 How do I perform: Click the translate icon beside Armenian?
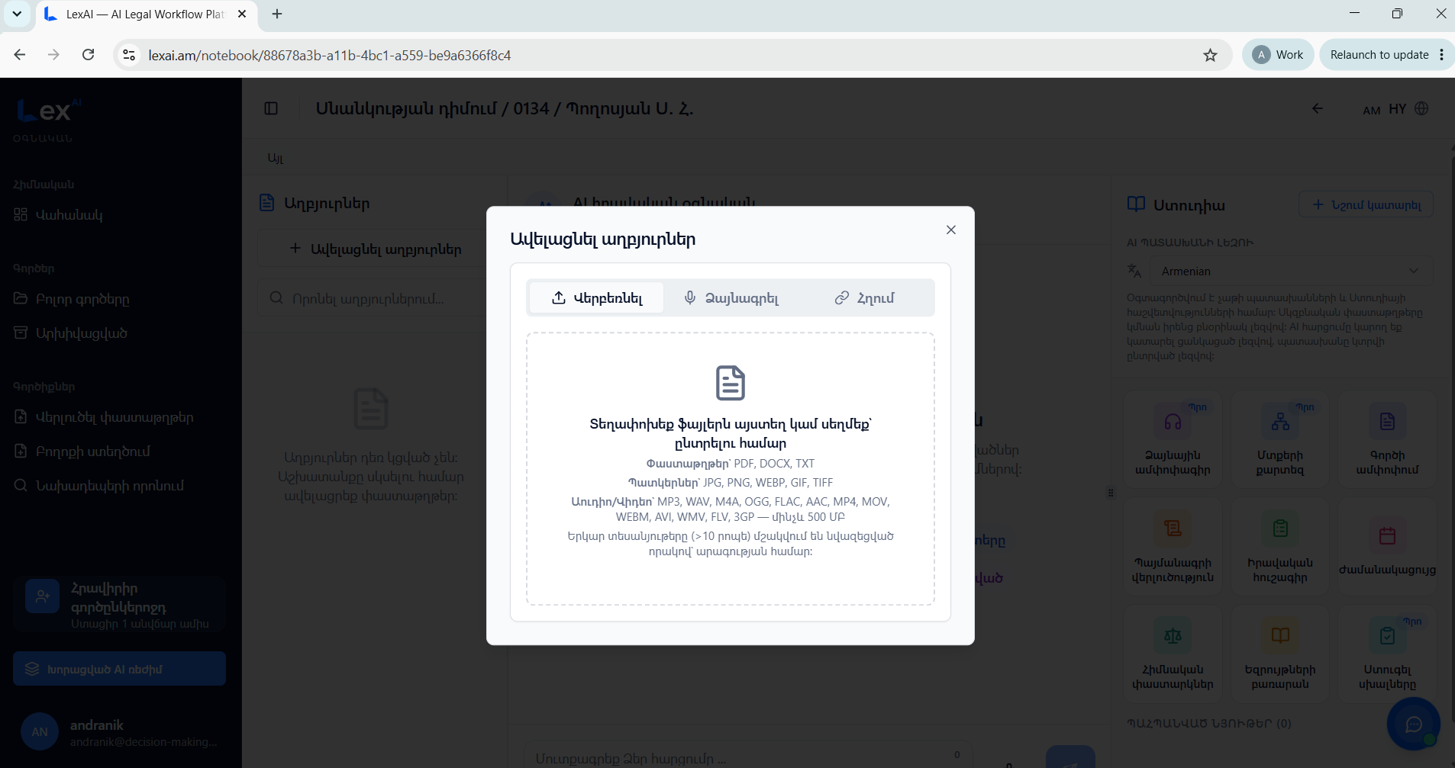[1134, 271]
